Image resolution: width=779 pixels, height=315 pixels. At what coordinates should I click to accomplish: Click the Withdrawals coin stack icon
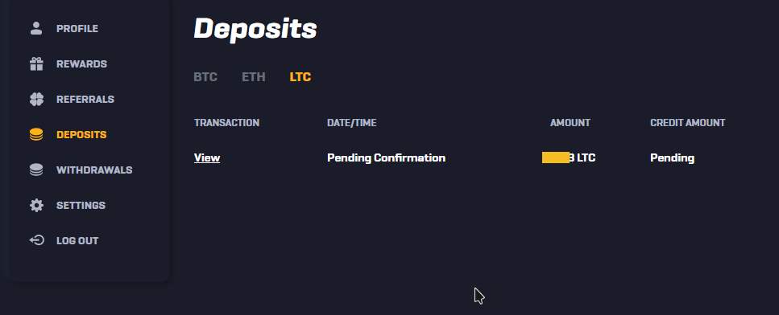[x=36, y=170]
